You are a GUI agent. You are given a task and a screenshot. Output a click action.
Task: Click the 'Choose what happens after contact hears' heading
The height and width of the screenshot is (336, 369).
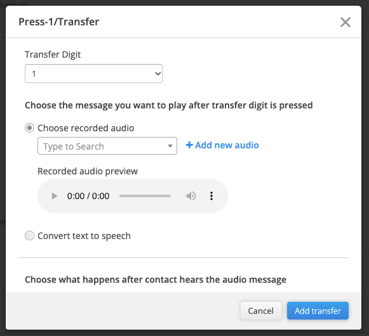click(x=156, y=280)
